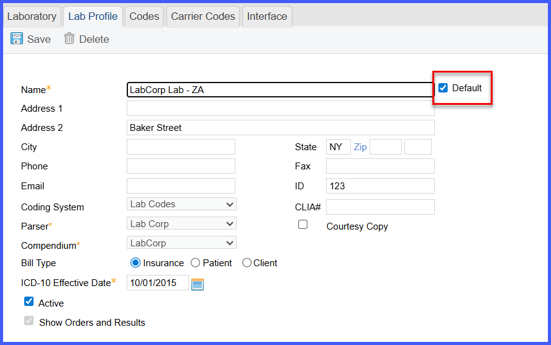
Task: Select Insurance bill type
Action: coord(135,262)
